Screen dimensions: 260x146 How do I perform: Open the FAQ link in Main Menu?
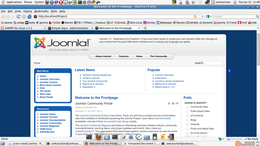pos(42,88)
